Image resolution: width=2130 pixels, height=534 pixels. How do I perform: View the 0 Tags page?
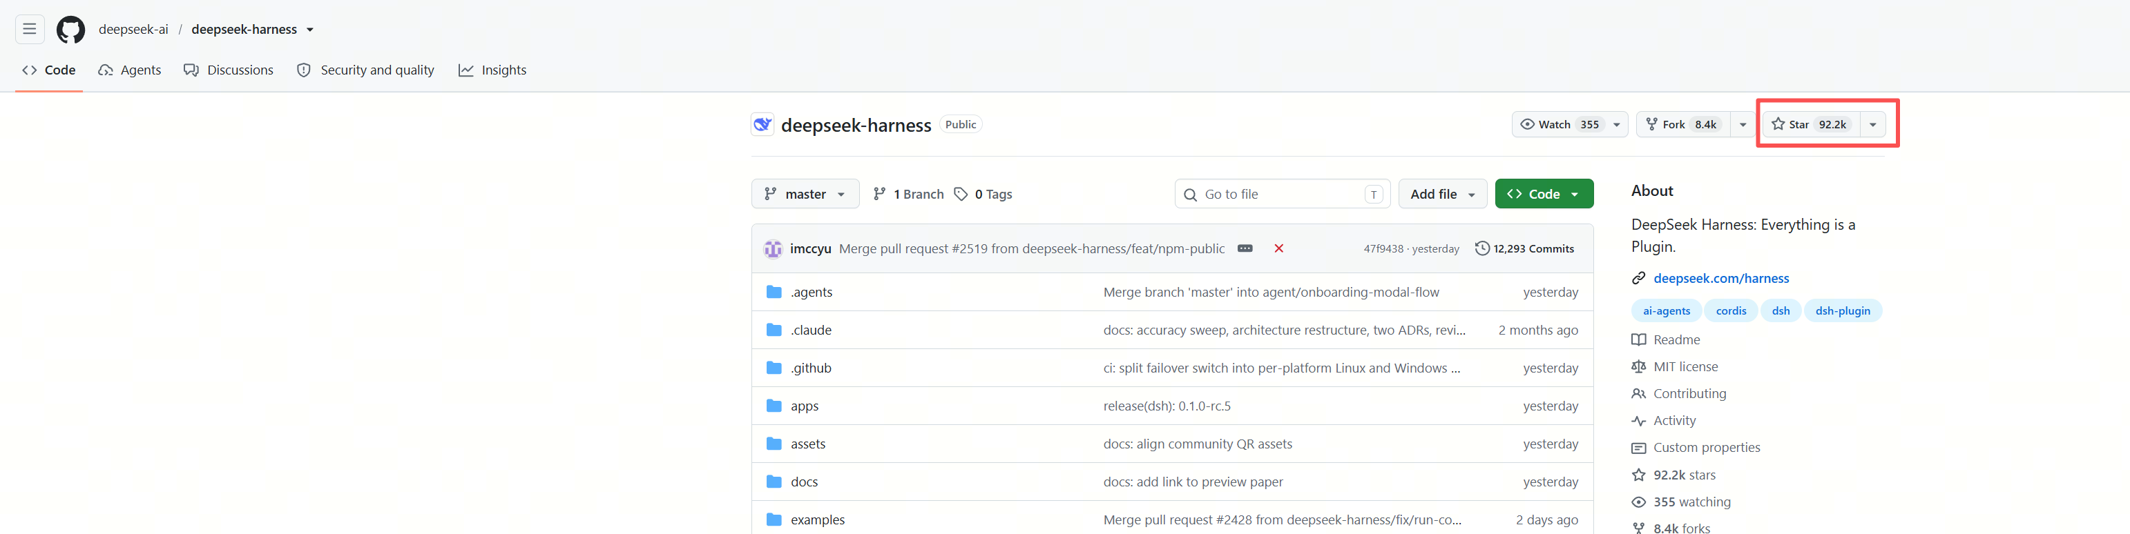tap(982, 194)
